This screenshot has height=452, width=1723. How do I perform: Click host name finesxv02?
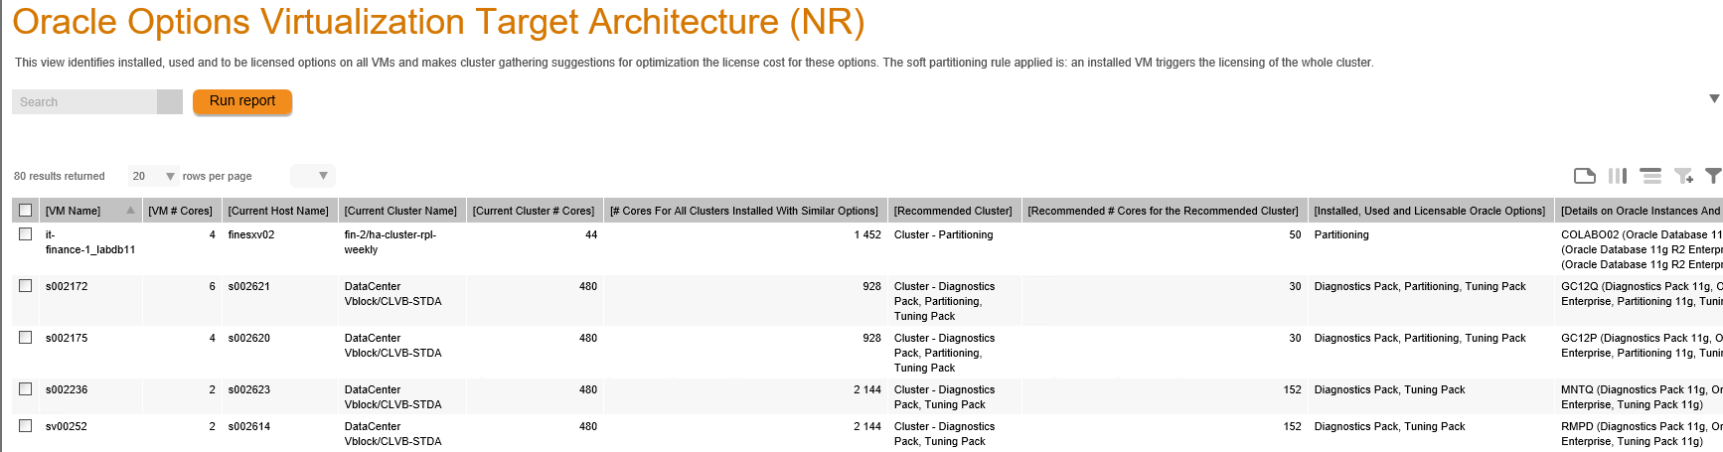[251, 234]
